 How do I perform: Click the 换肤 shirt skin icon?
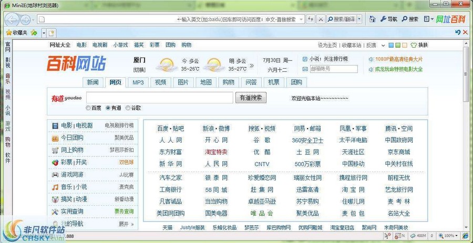414,45
